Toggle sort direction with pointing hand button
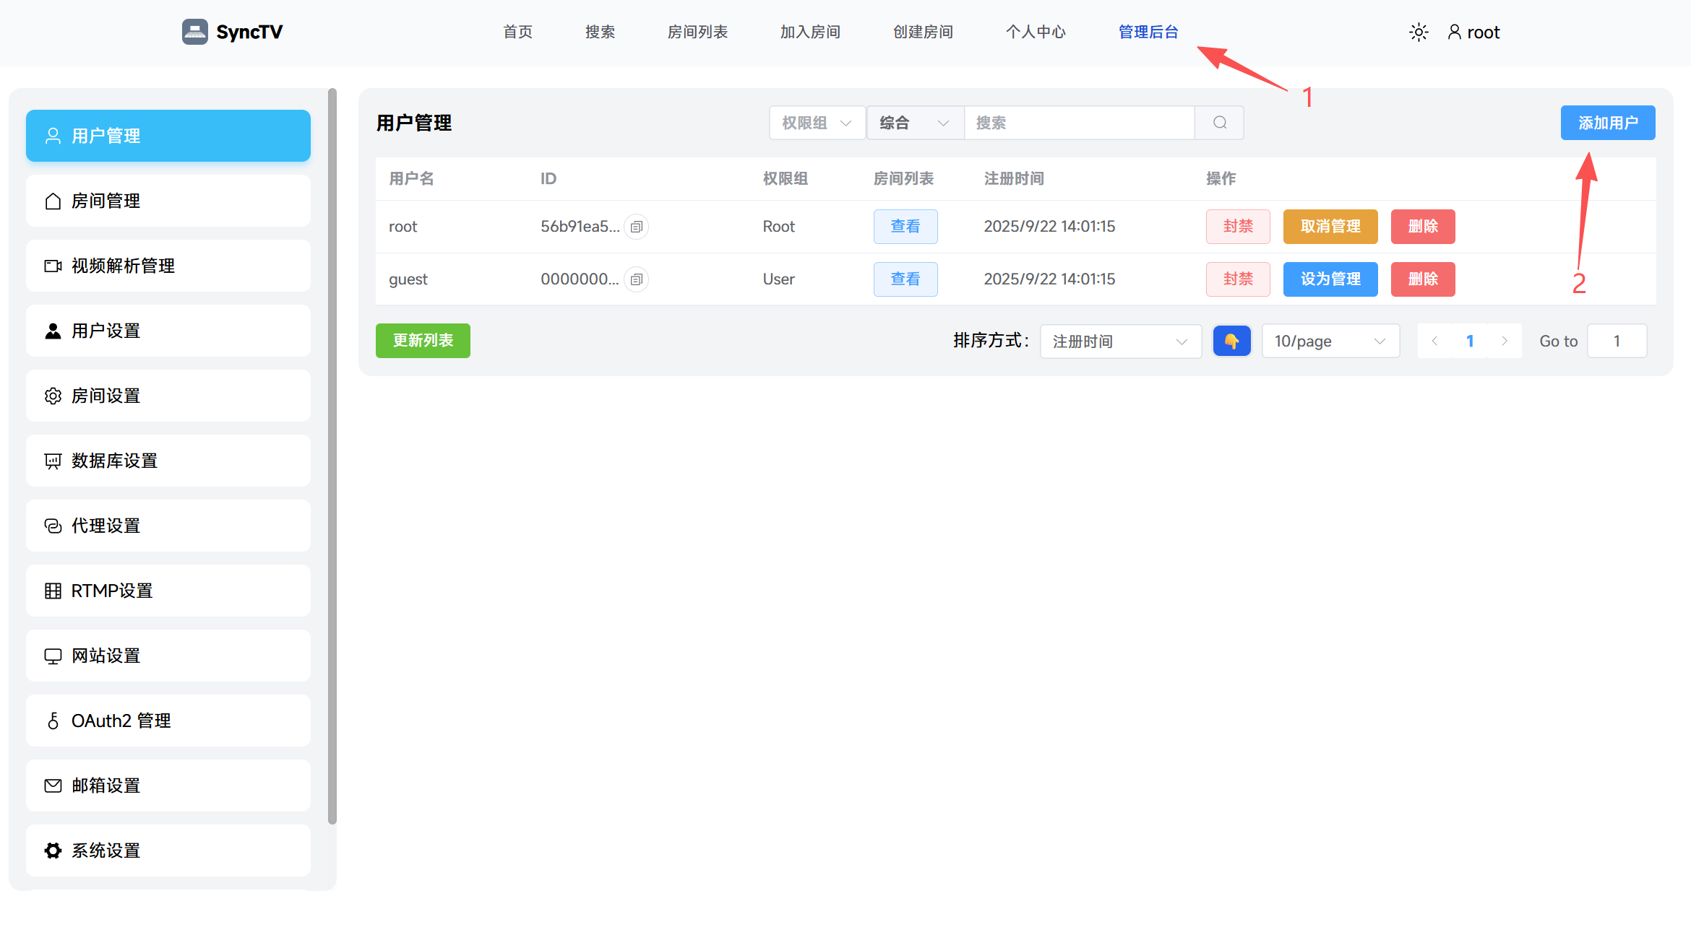 1231,341
